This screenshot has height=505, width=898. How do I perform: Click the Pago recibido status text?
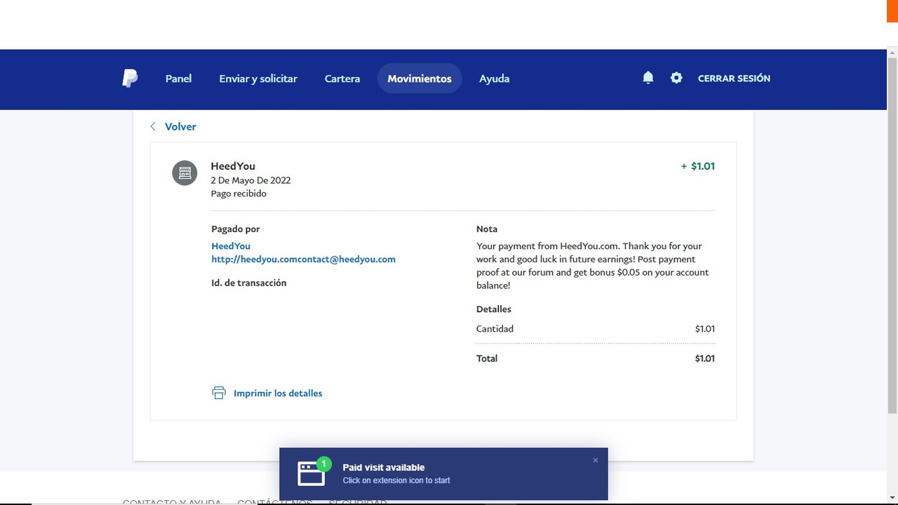pos(239,194)
